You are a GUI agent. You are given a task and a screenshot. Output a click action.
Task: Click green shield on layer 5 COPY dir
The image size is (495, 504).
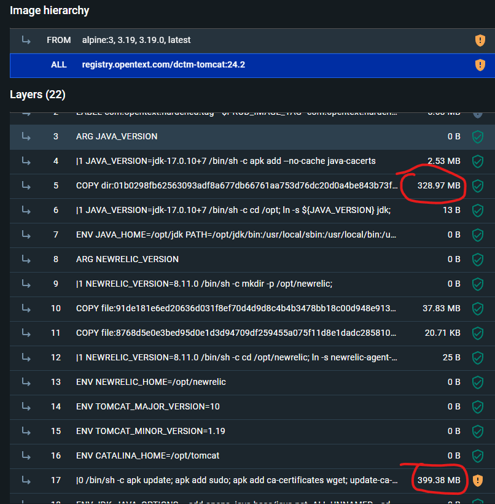coord(477,185)
